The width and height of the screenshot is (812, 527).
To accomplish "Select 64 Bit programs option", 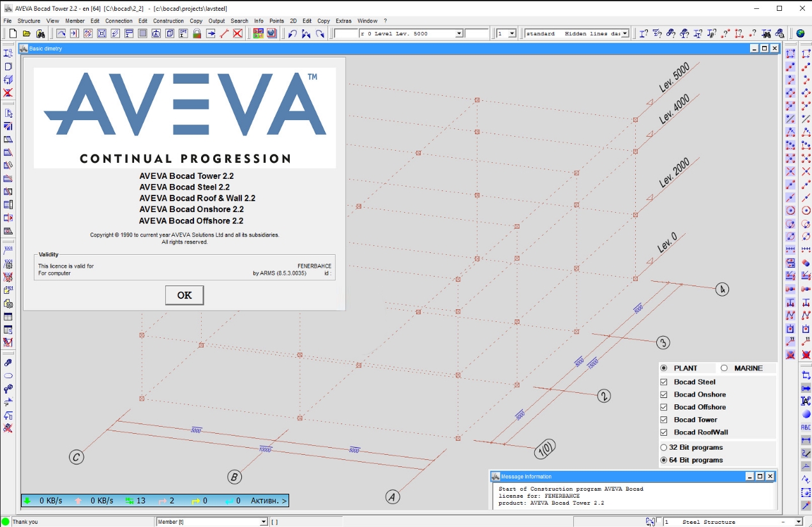I will pyautogui.click(x=664, y=460).
